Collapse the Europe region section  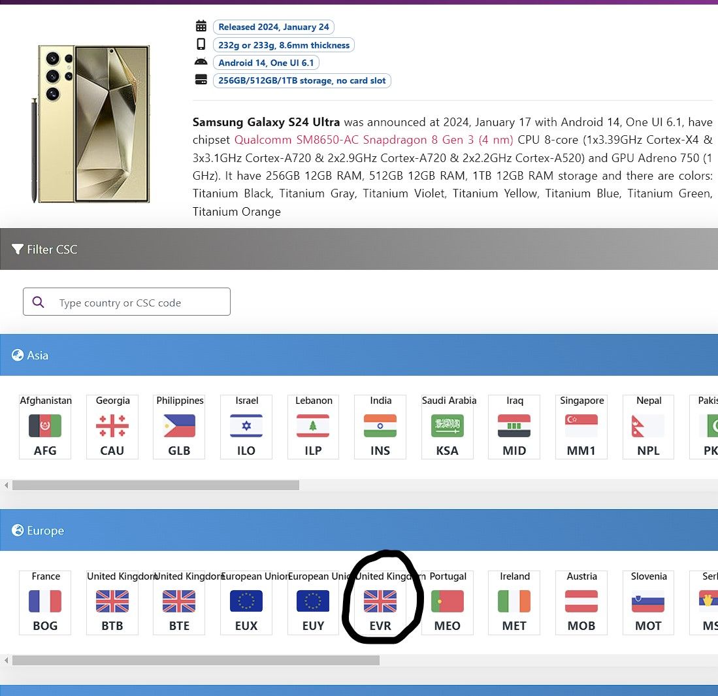click(359, 531)
